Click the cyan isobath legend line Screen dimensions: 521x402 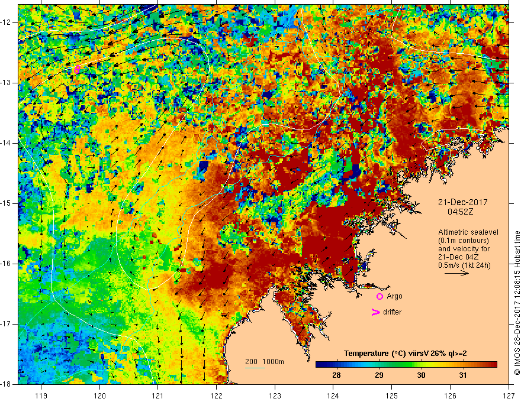coord(255,368)
